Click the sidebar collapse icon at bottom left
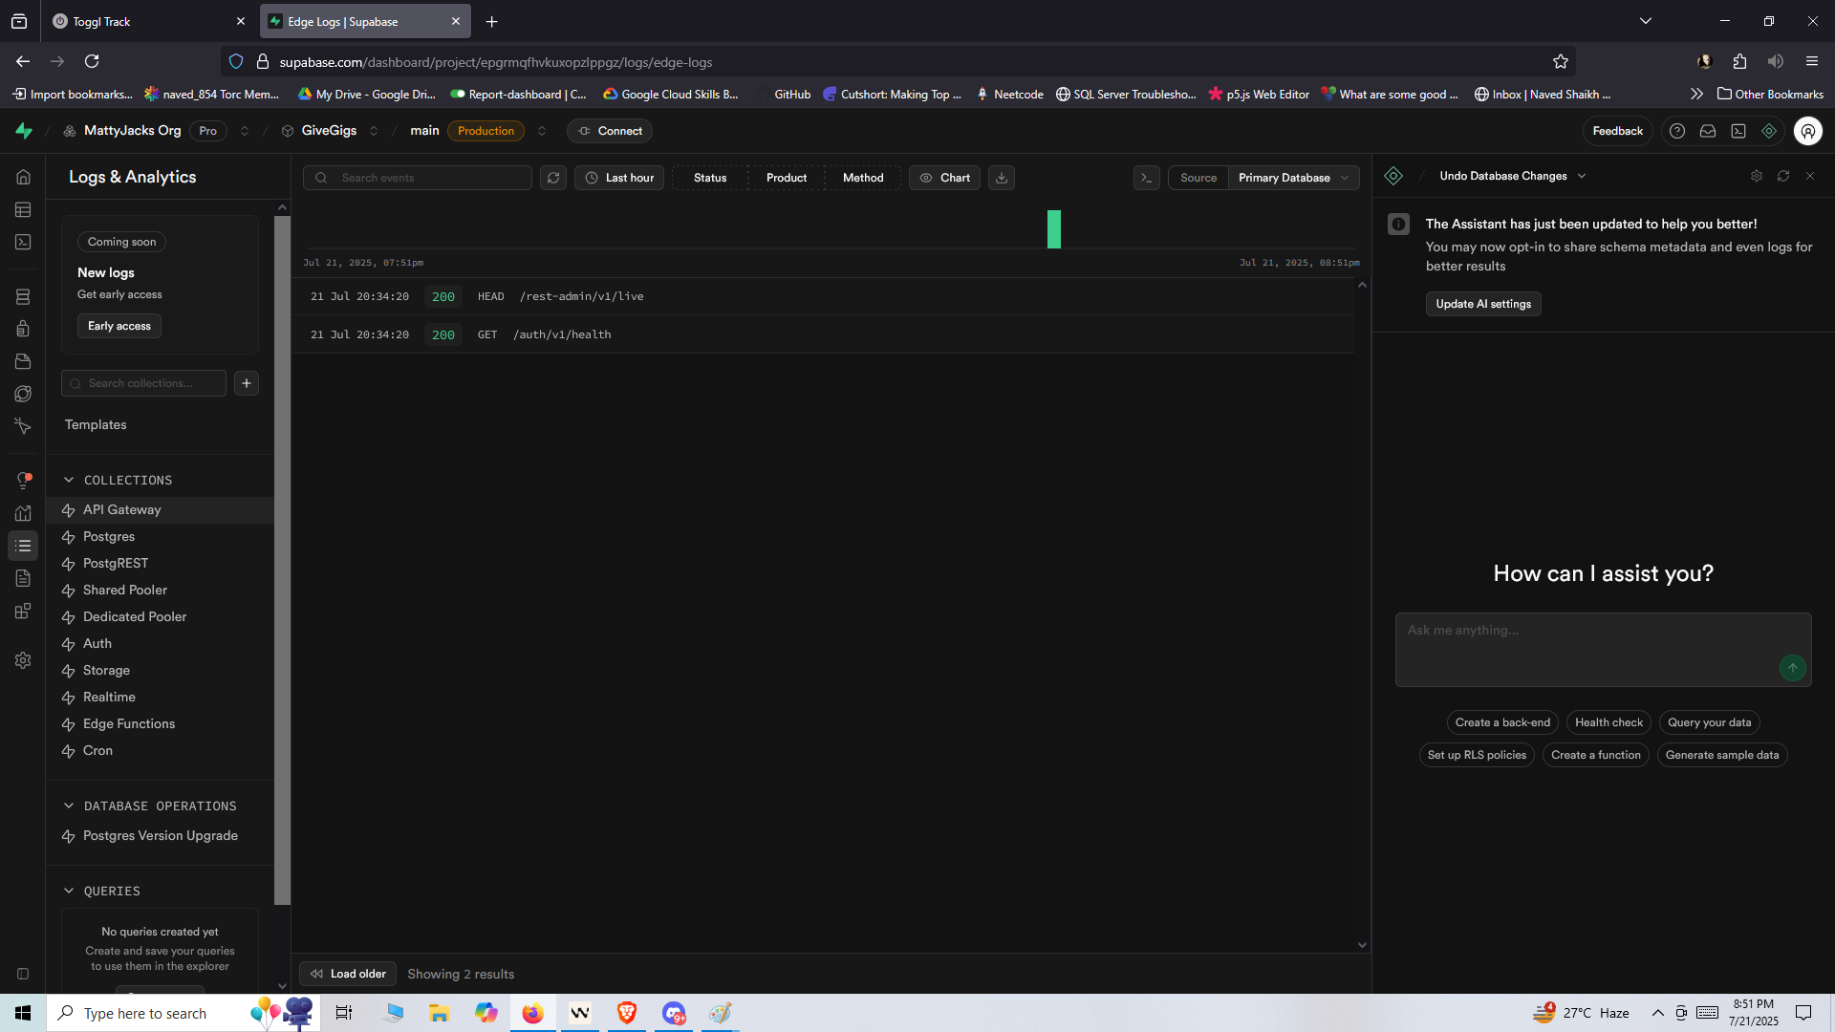This screenshot has width=1835, height=1032. pyautogui.click(x=23, y=974)
